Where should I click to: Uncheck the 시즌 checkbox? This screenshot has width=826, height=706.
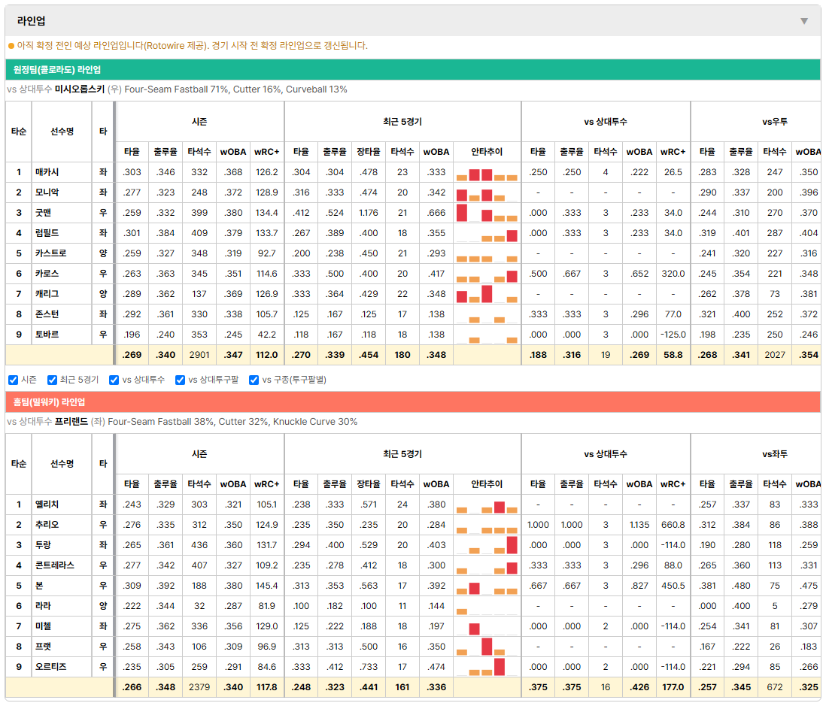point(14,380)
